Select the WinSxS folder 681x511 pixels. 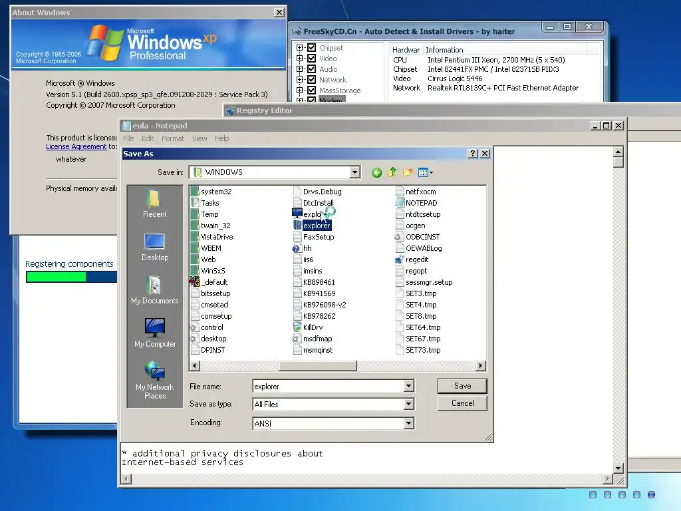point(208,271)
